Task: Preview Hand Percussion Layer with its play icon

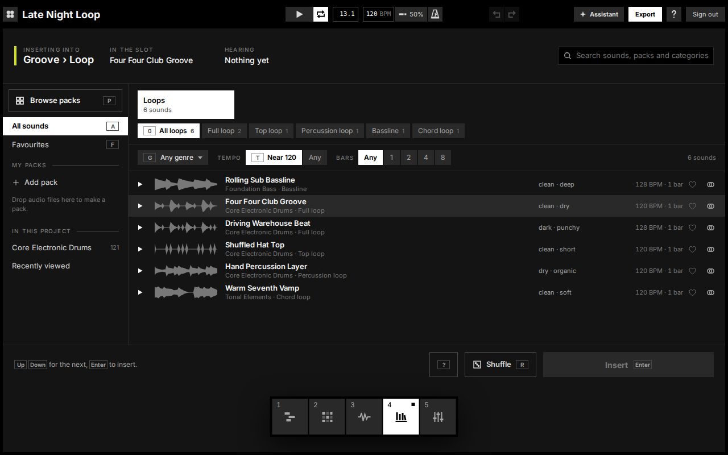Action: (x=140, y=271)
